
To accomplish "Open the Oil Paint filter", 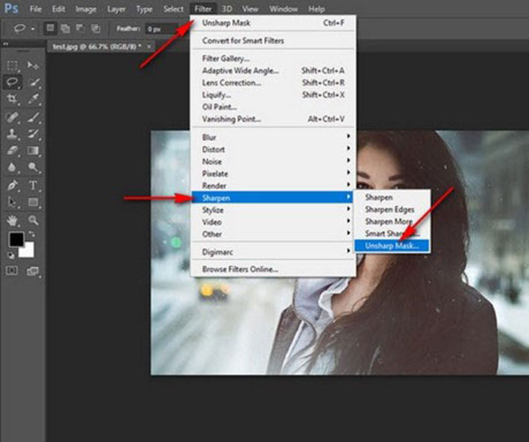I will [273, 107].
